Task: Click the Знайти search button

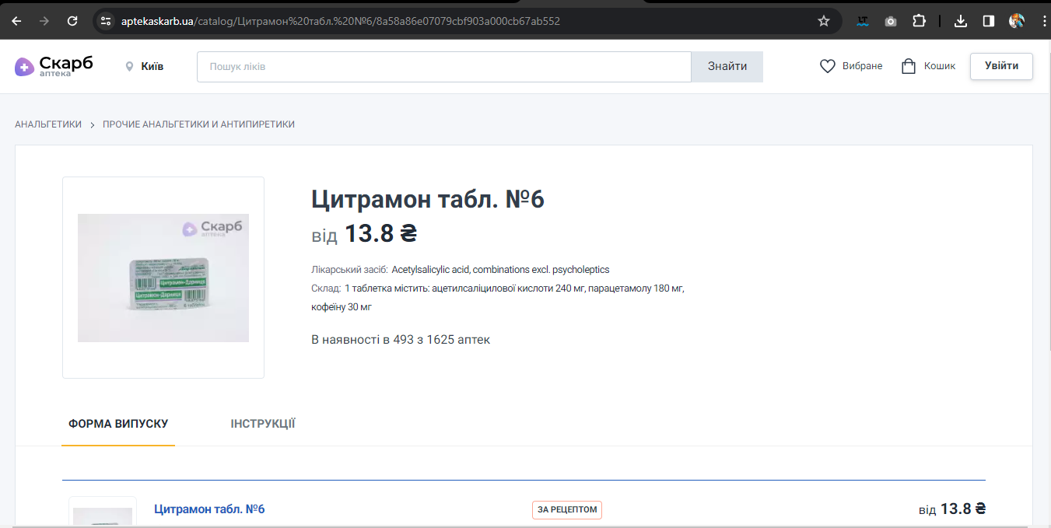Action: [x=726, y=66]
